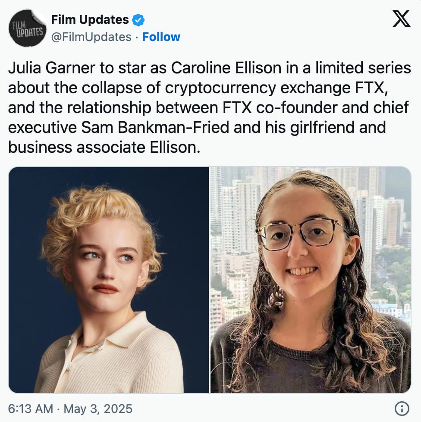Click the May 3, 2025 date
Screen dimensions: 421x422
pos(98,409)
